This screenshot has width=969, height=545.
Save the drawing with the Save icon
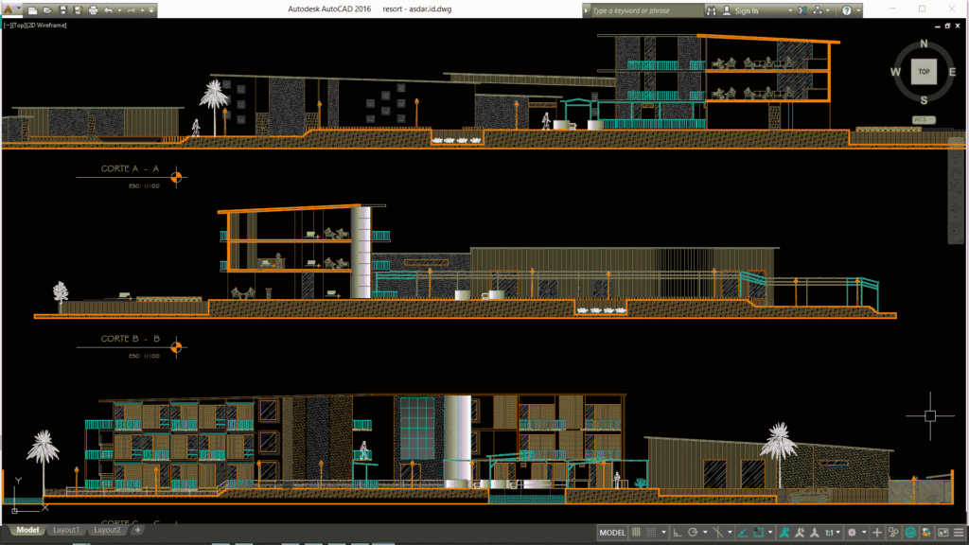[x=62, y=10]
